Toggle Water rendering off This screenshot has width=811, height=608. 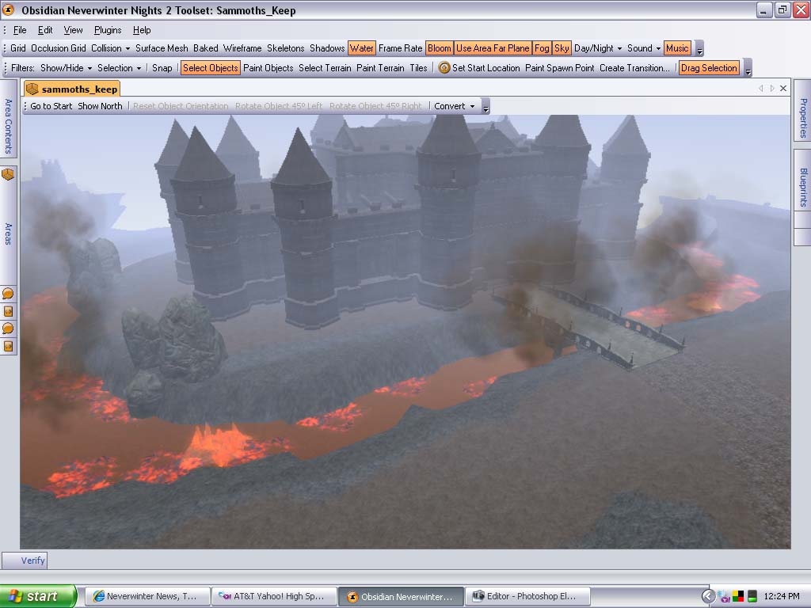362,48
